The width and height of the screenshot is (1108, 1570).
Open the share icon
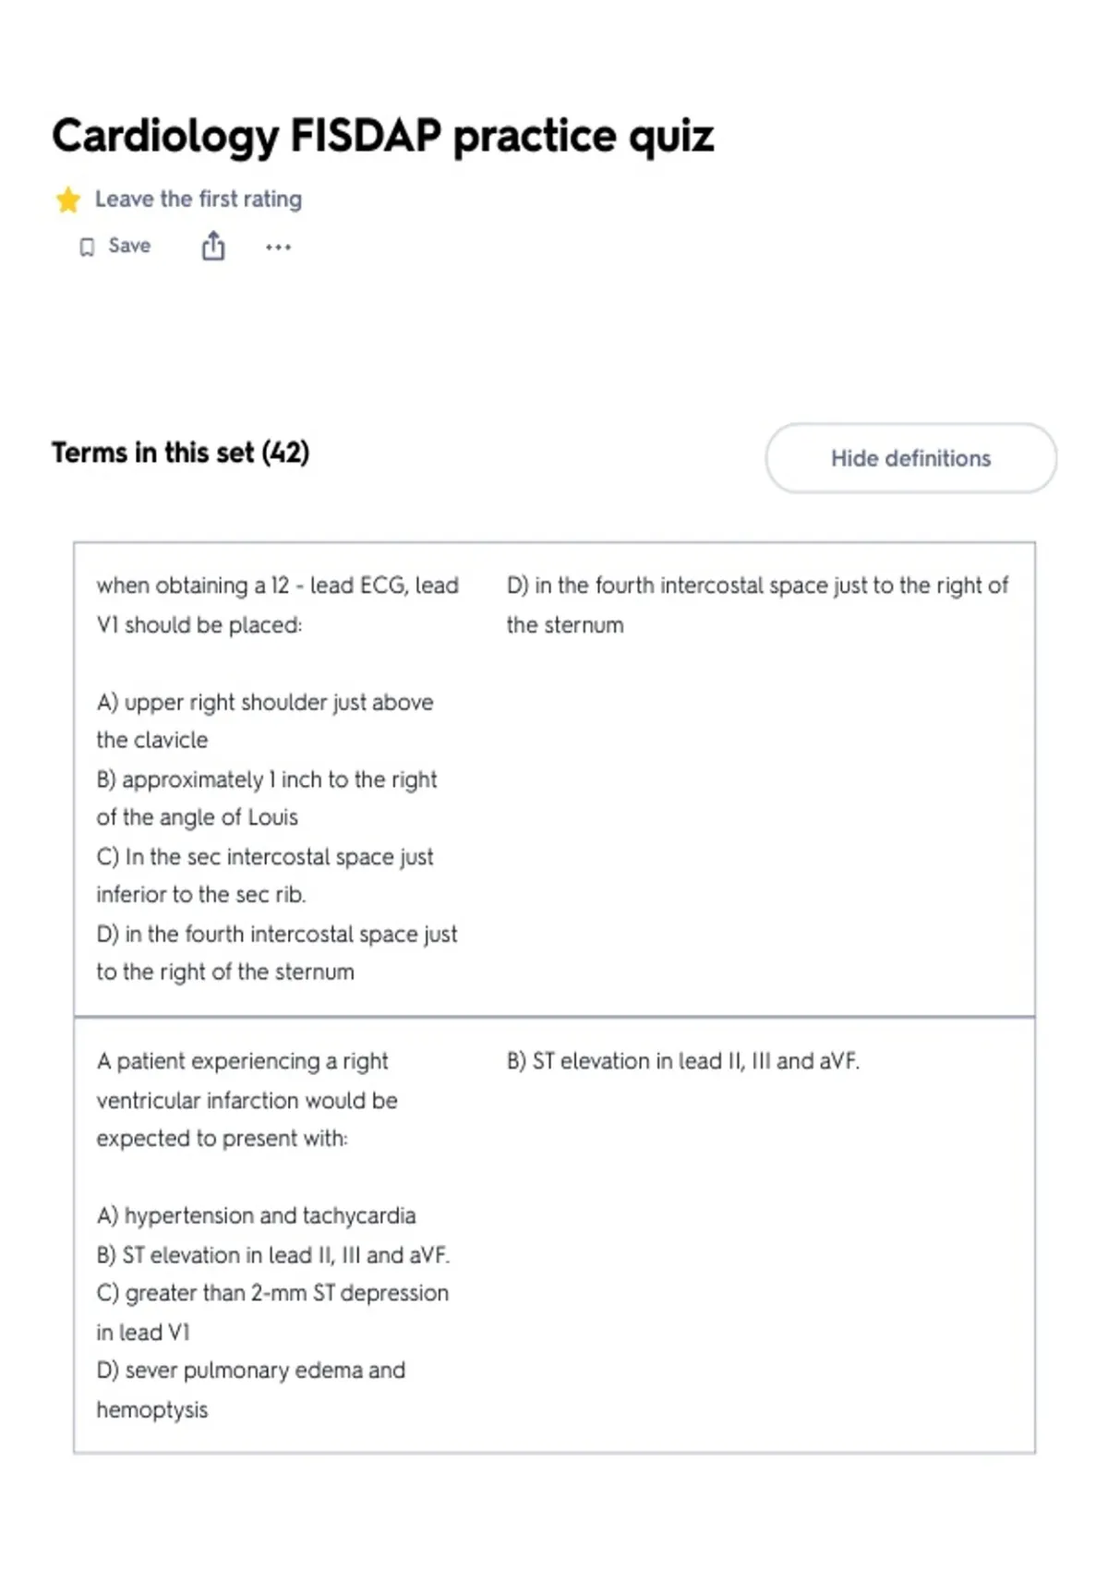click(213, 246)
